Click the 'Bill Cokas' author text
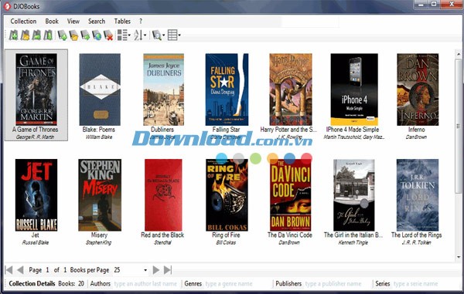Viewport: 464px width, 294px height. pyautogui.click(x=226, y=242)
